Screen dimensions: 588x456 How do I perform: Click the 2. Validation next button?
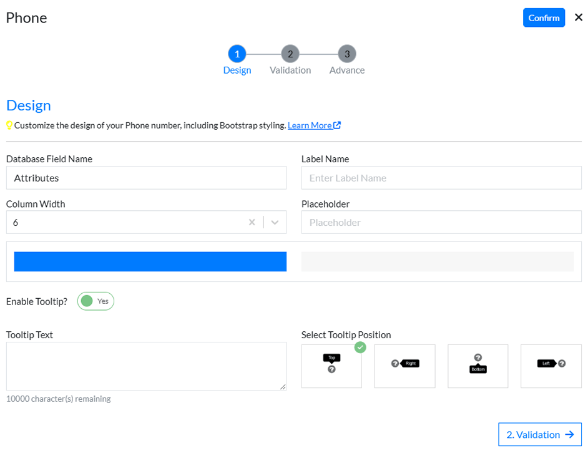coord(539,434)
